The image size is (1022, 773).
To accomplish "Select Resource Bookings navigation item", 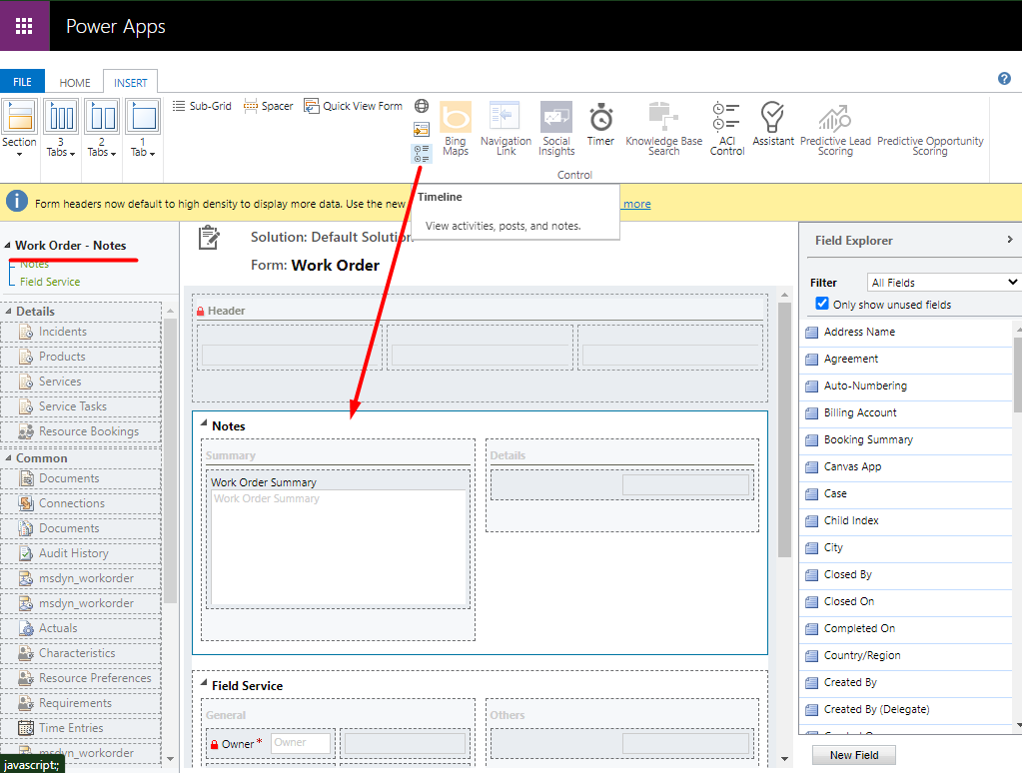I will point(81,431).
